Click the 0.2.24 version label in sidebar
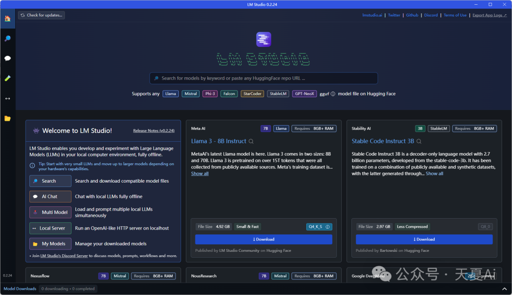Screen dimensions: 512x295 point(8,276)
